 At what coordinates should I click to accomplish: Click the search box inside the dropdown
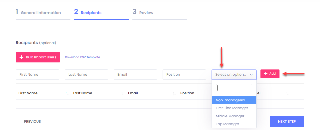pyautogui.click(x=234, y=88)
